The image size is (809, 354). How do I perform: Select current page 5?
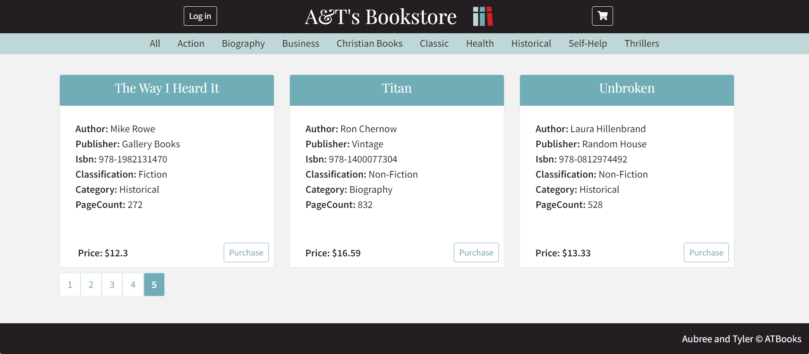click(x=154, y=285)
